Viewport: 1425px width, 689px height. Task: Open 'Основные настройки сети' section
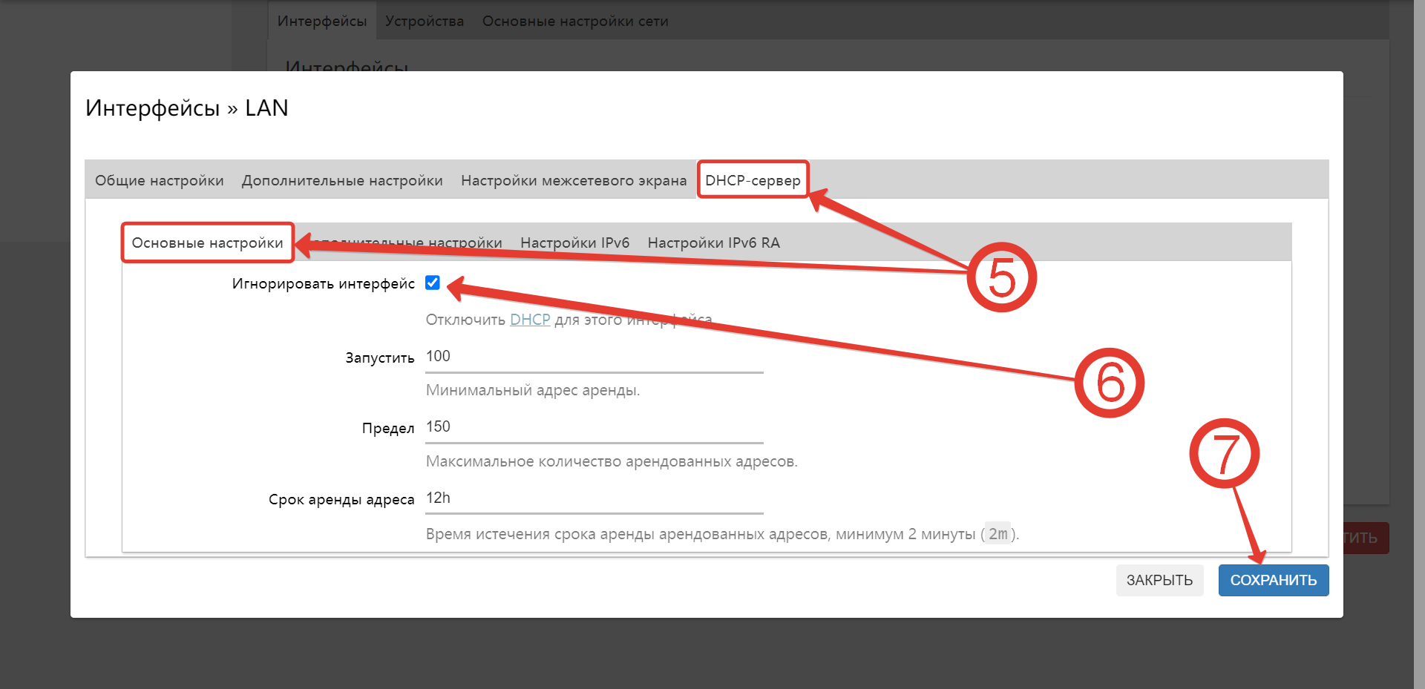point(575,21)
